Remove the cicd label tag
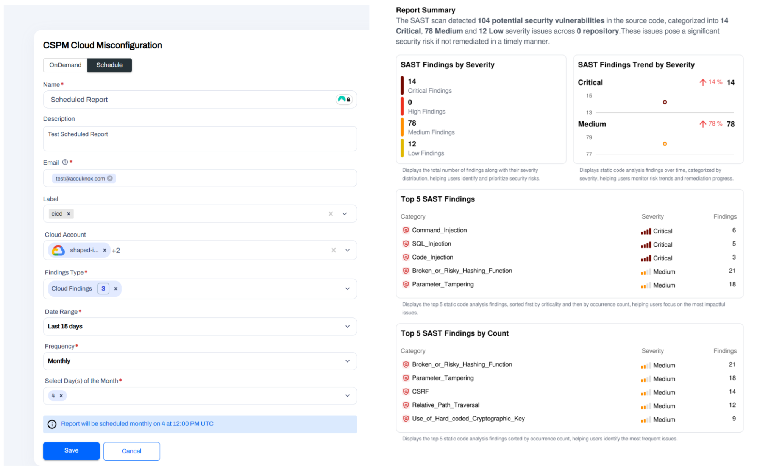757x470 pixels. coord(69,214)
